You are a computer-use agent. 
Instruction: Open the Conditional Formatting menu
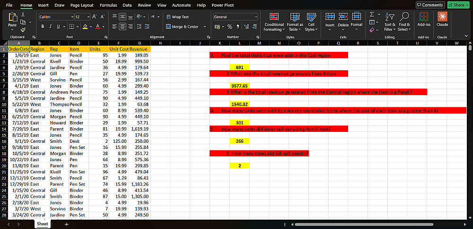click(274, 22)
